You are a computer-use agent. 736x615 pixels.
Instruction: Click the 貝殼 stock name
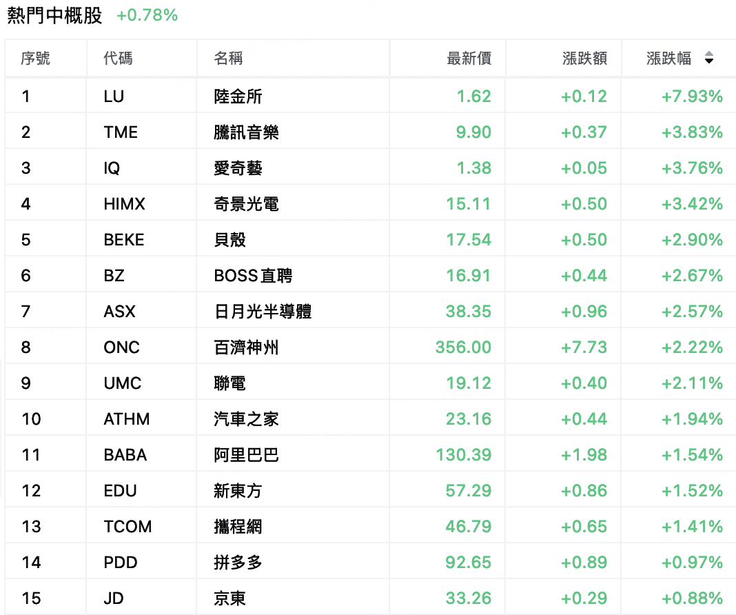pyautogui.click(x=229, y=240)
